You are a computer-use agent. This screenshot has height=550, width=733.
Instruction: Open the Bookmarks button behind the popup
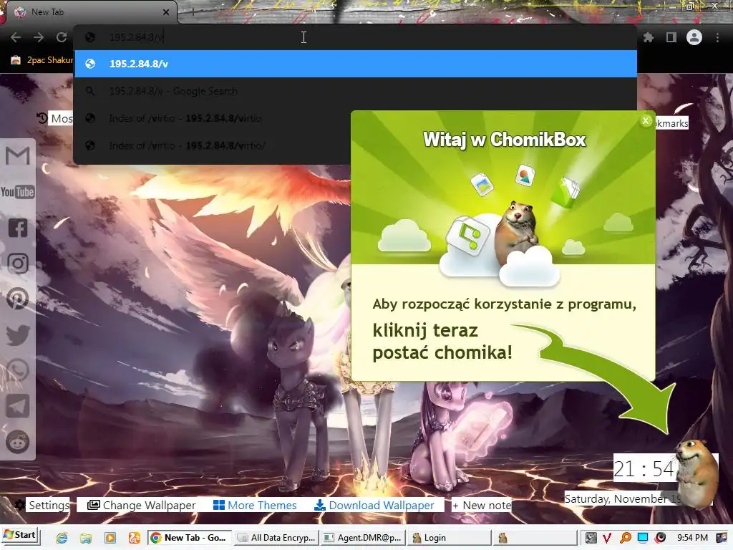pyautogui.click(x=671, y=123)
